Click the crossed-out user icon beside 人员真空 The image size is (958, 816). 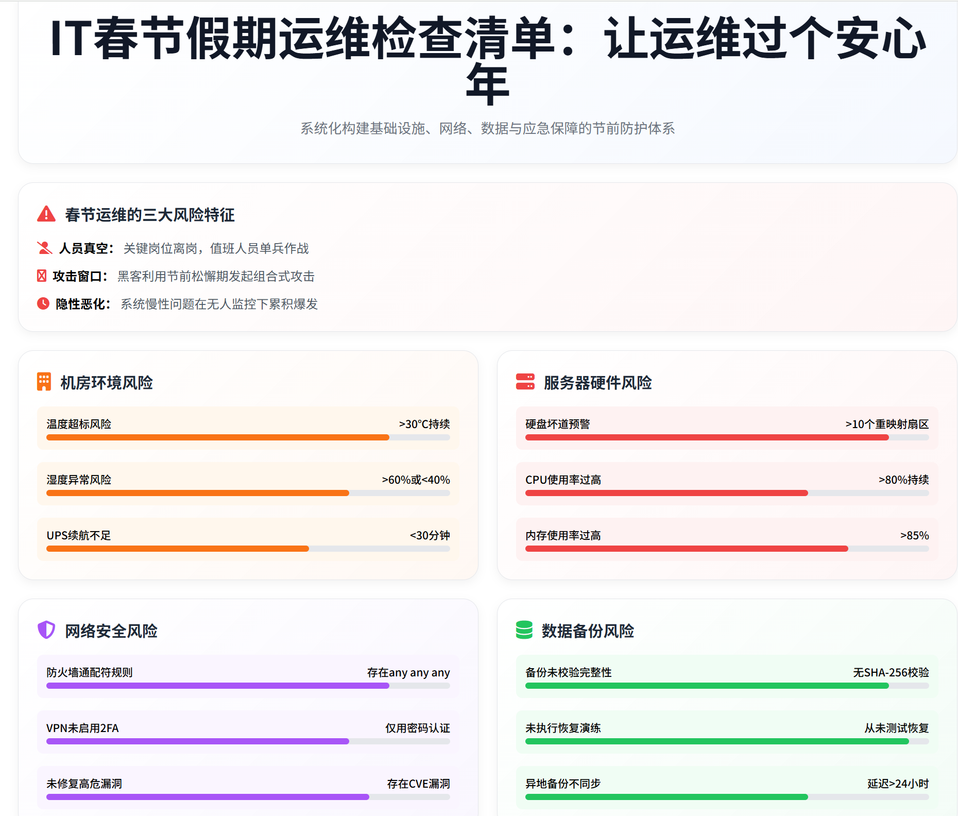[x=45, y=248]
